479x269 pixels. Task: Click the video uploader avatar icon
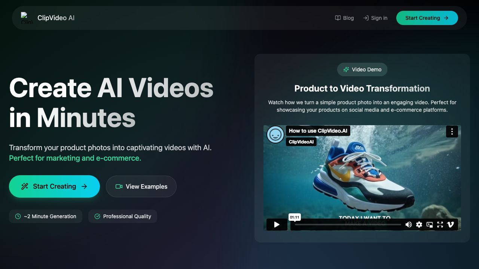coord(275,134)
